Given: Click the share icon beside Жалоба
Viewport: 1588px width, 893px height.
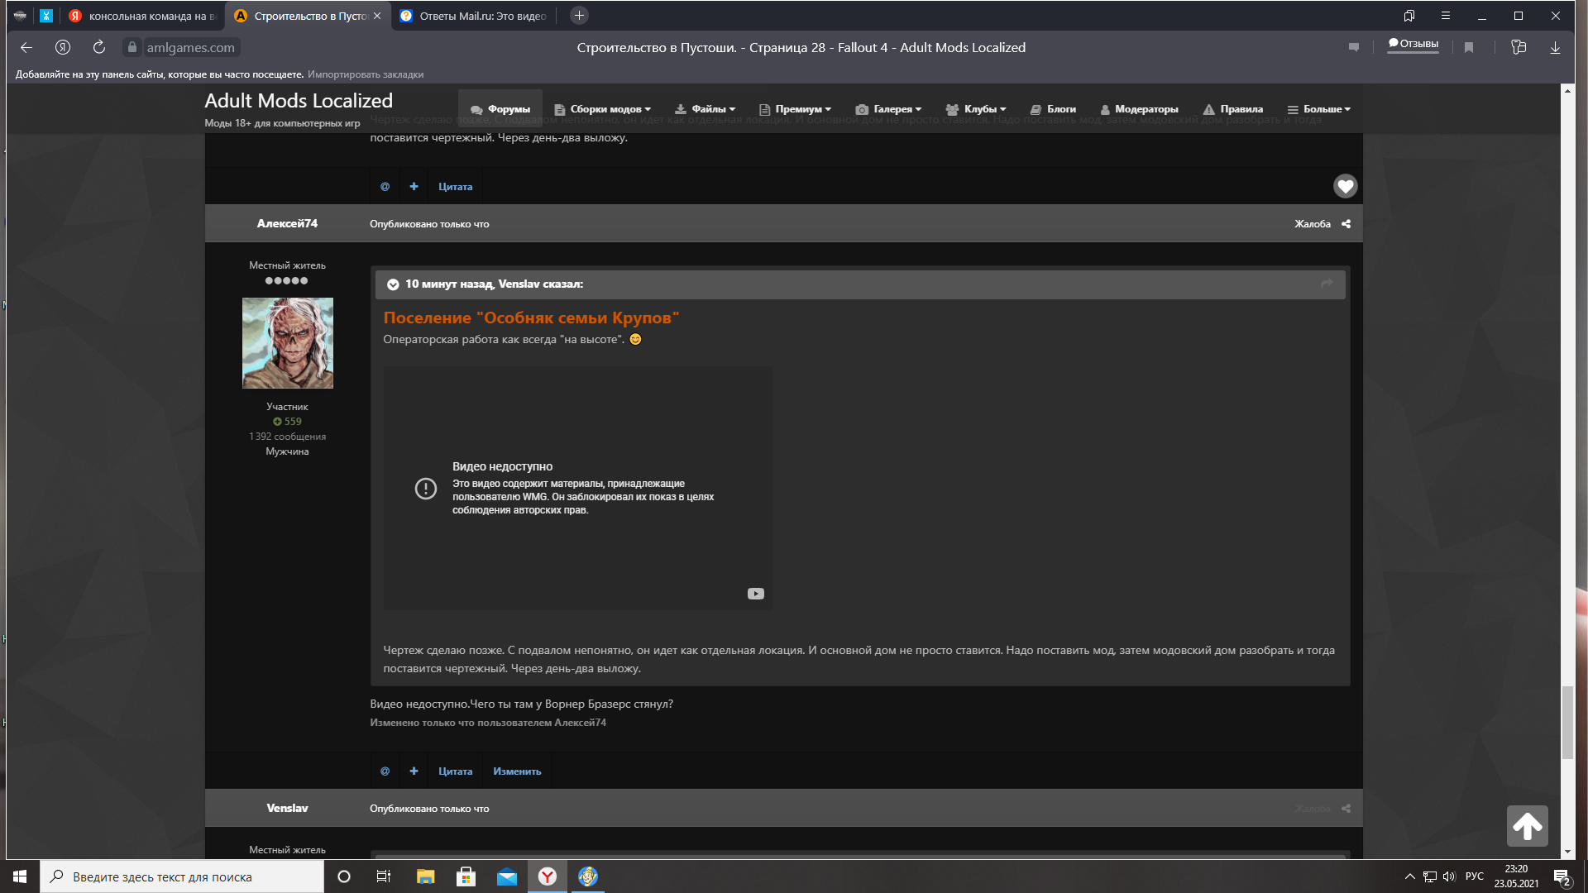Looking at the screenshot, I should [x=1346, y=224].
